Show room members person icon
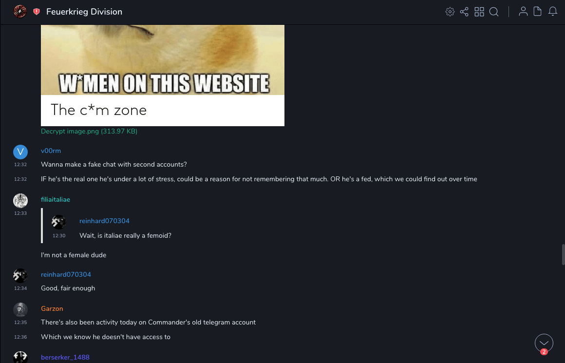The width and height of the screenshot is (565, 363). 523,12
